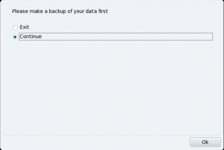Click Ok at the dialog bottom
Viewport: 224px width, 150px height.
pyautogui.click(x=205, y=142)
